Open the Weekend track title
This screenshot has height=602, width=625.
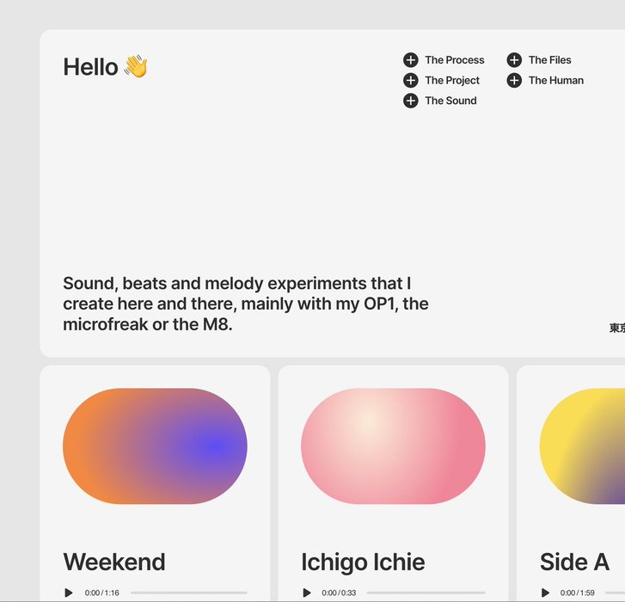point(114,562)
